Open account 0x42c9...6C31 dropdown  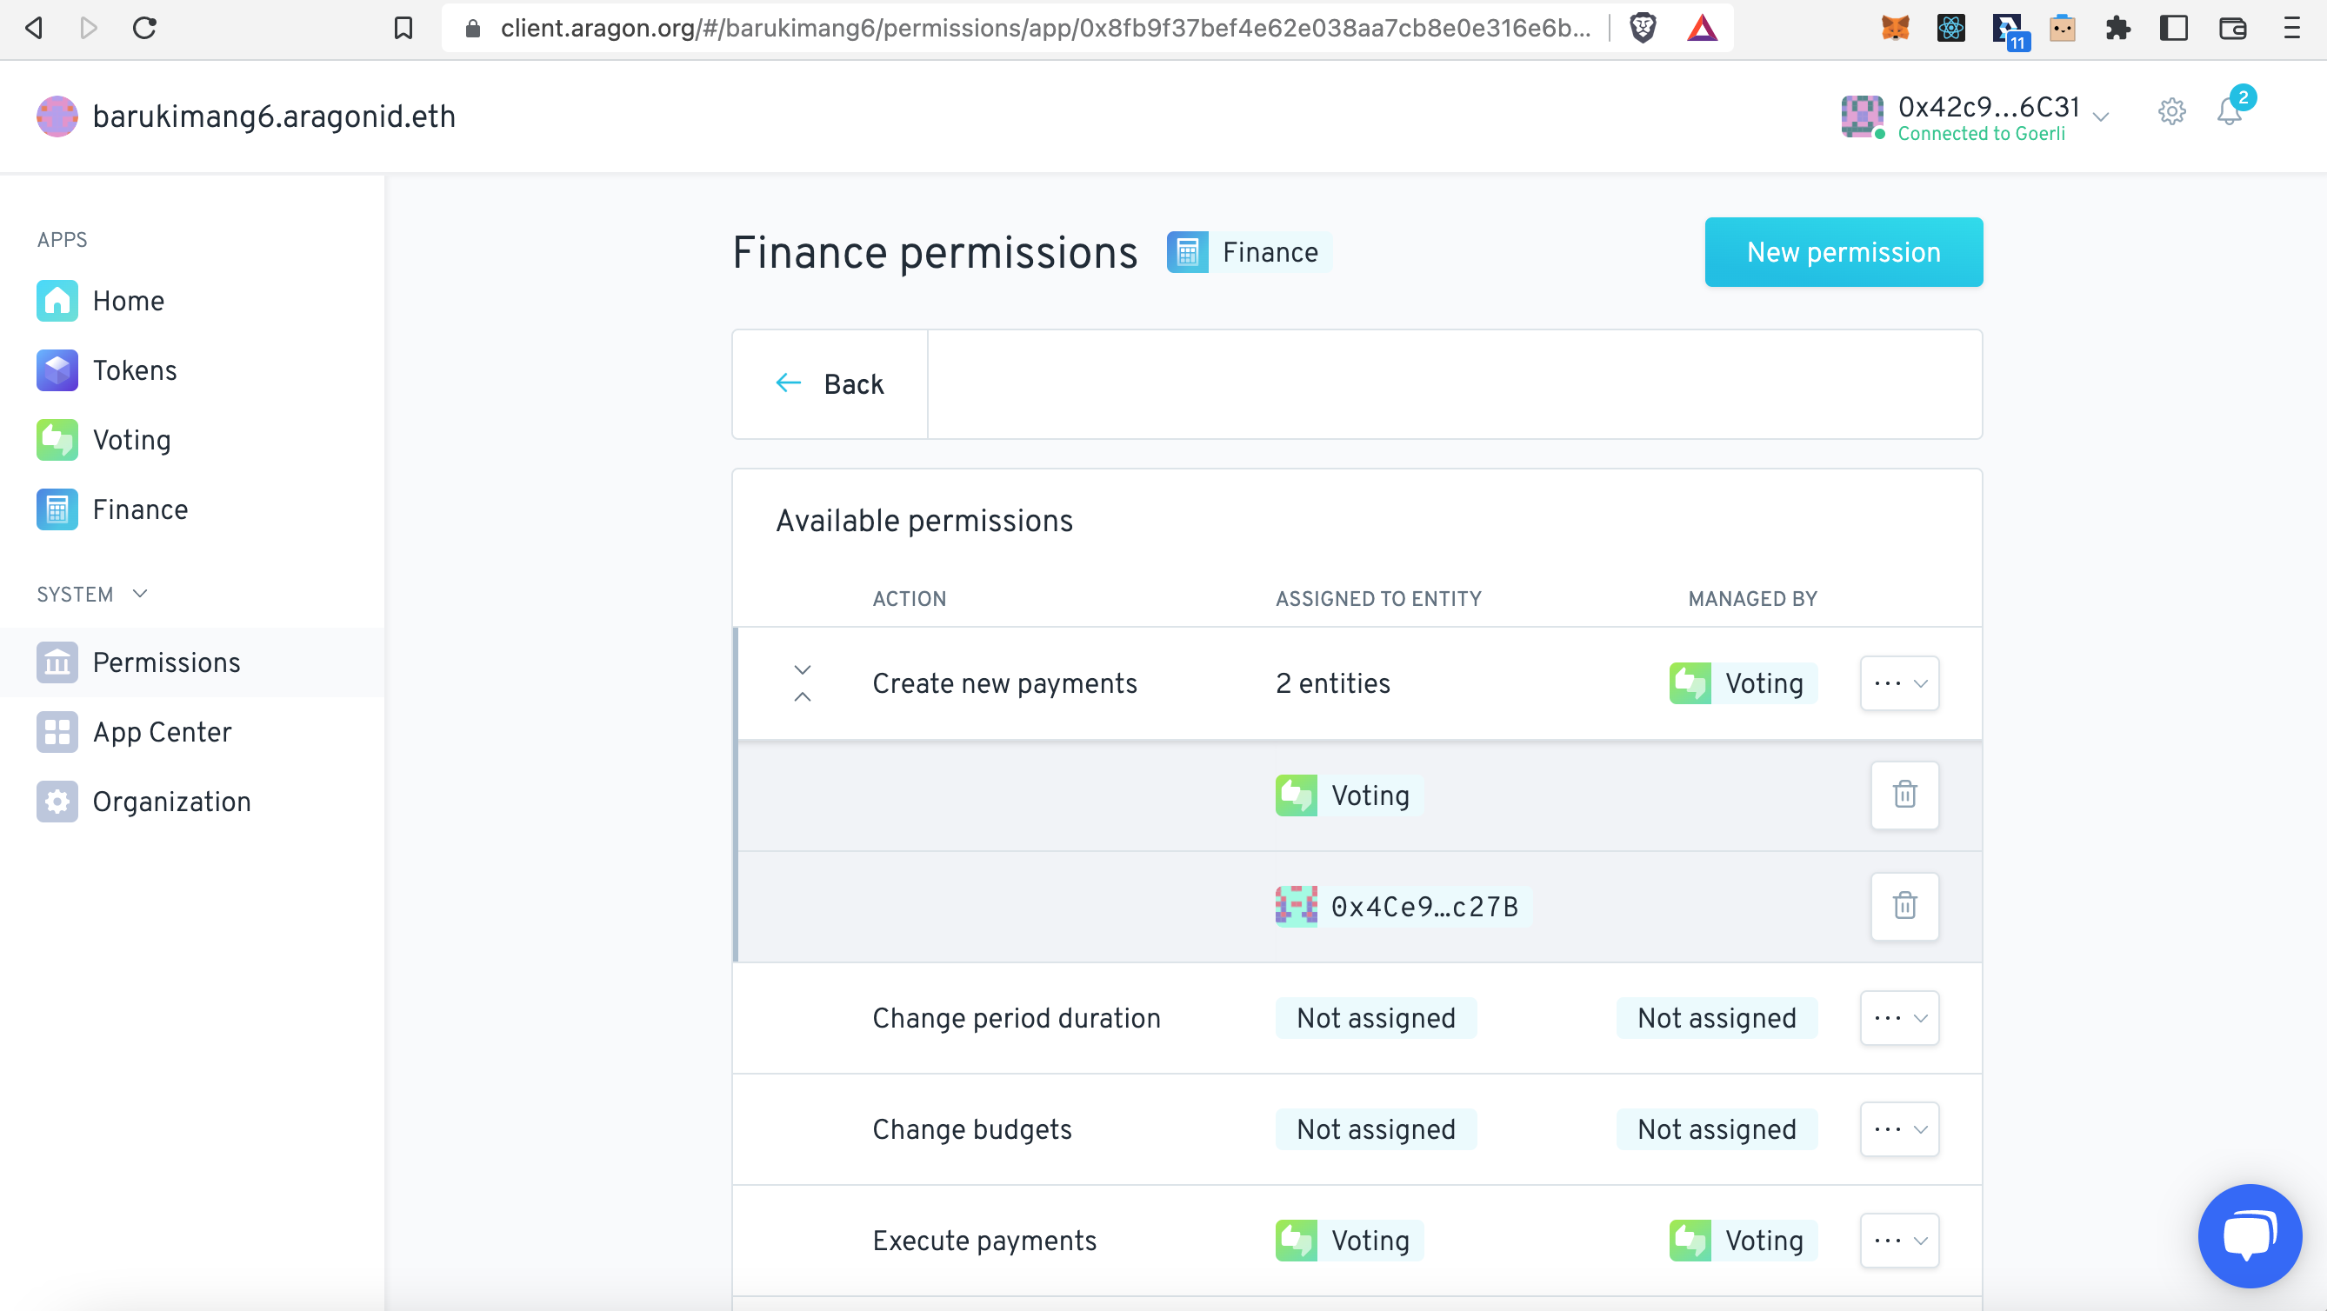click(x=1975, y=117)
